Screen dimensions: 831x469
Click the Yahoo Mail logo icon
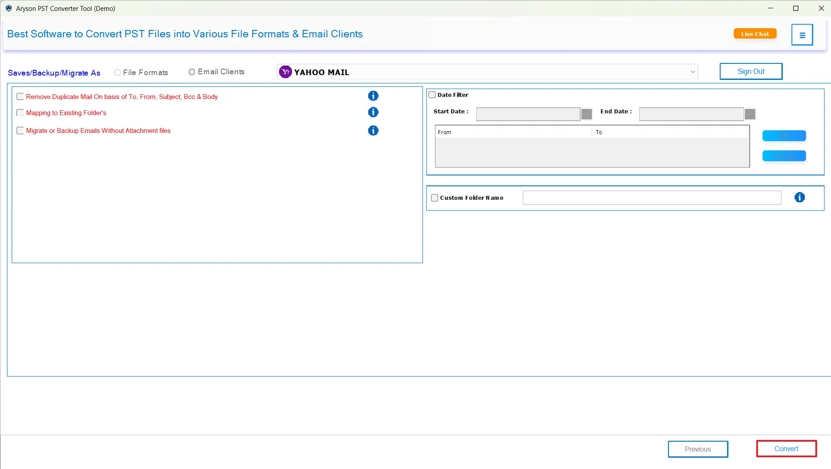click(285, 72)
